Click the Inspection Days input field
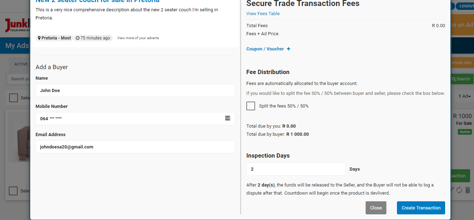Image resolution: width=474 pixels, height=220 pixels. click(x=296, y=169)
